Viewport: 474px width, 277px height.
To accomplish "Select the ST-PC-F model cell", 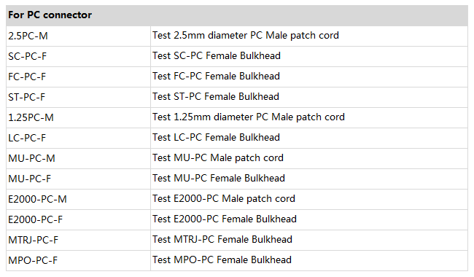I will coord(78,97).
